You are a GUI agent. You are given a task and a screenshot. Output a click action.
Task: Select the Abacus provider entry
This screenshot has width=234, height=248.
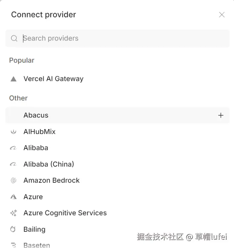click(x=36, y=115)
